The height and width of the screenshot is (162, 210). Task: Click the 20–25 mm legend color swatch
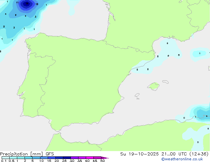point(59,158)
